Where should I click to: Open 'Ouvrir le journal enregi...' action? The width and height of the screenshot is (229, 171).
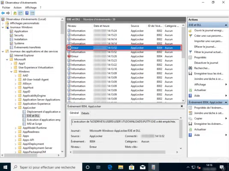209,30
